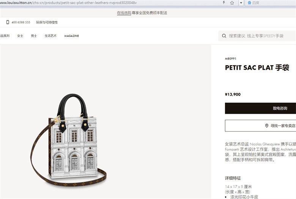Click the bookmark star icon in address bar
Image resolution: width=296 pixels, height=199 pixels.
(x=232, y=3)
